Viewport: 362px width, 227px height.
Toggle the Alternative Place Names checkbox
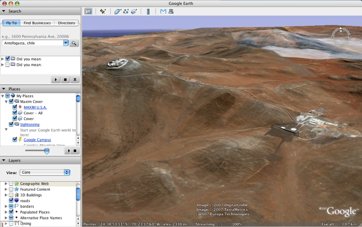pos(11,217)
